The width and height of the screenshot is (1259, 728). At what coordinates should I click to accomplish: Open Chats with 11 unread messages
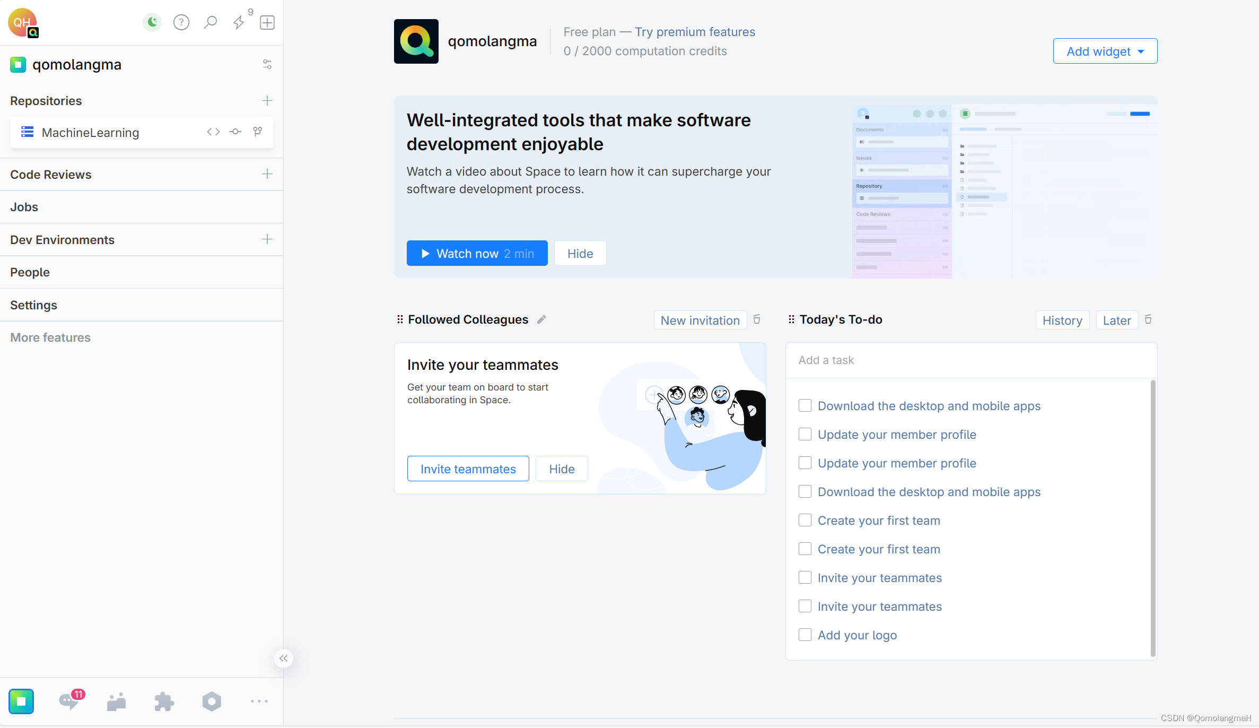point(69,701)
